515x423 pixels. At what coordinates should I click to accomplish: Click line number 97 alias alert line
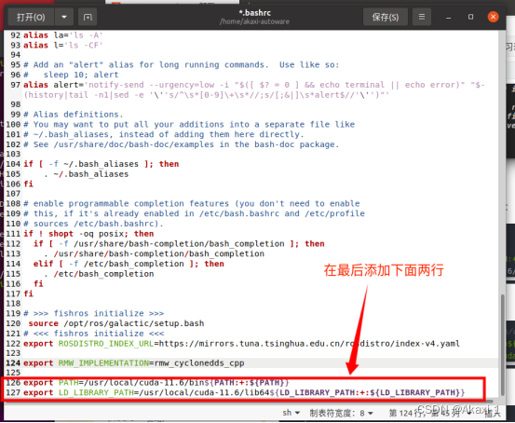16,85
